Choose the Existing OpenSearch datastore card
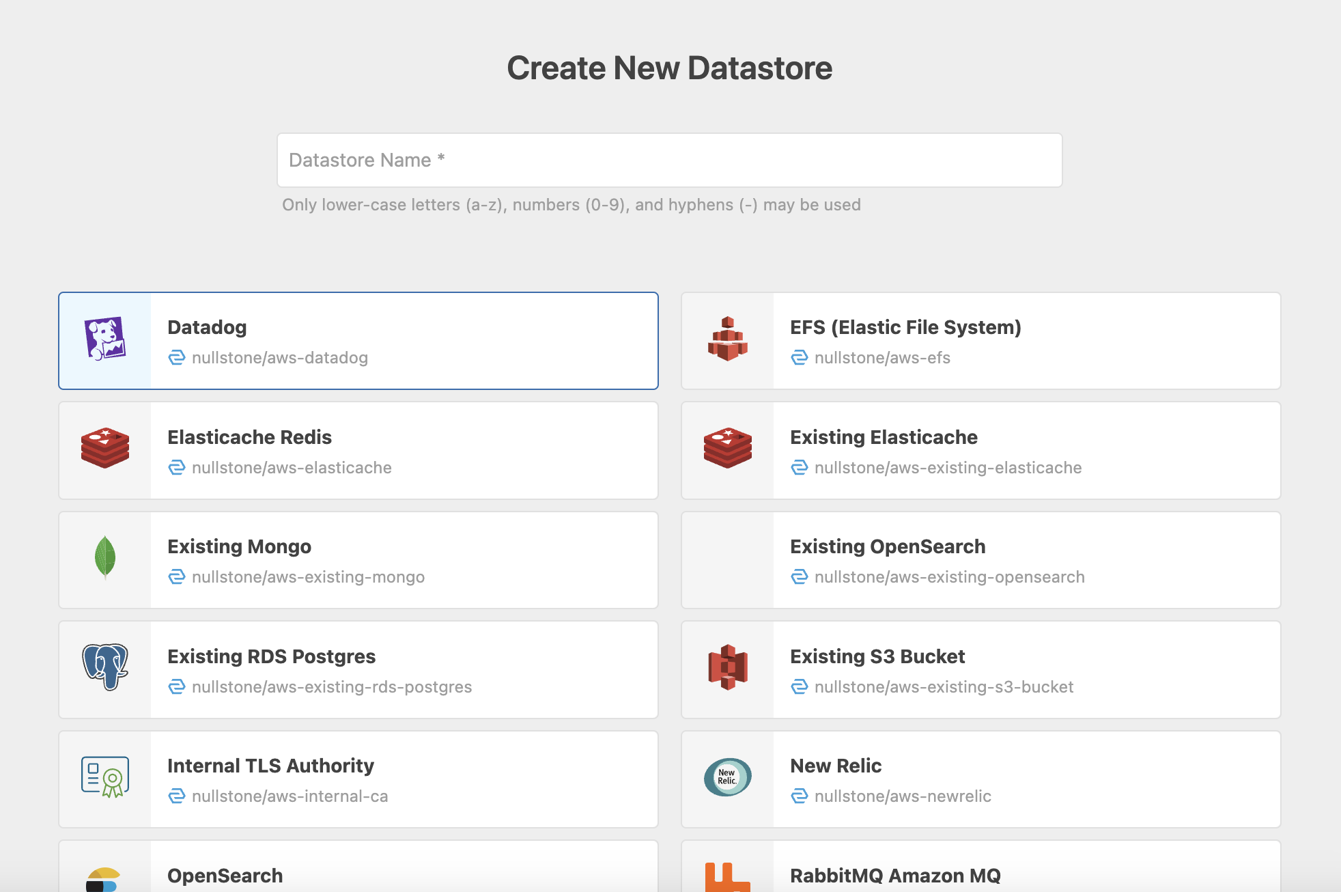Viewport: 1341px width, 892px height. (981, 559)
